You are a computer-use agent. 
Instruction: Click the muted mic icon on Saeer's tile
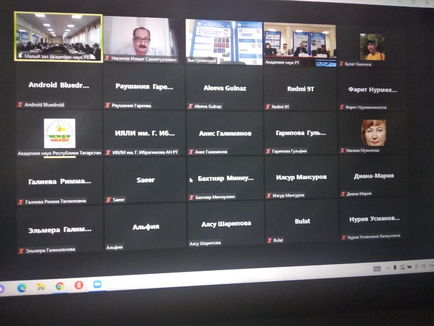[x=108, y=200]
